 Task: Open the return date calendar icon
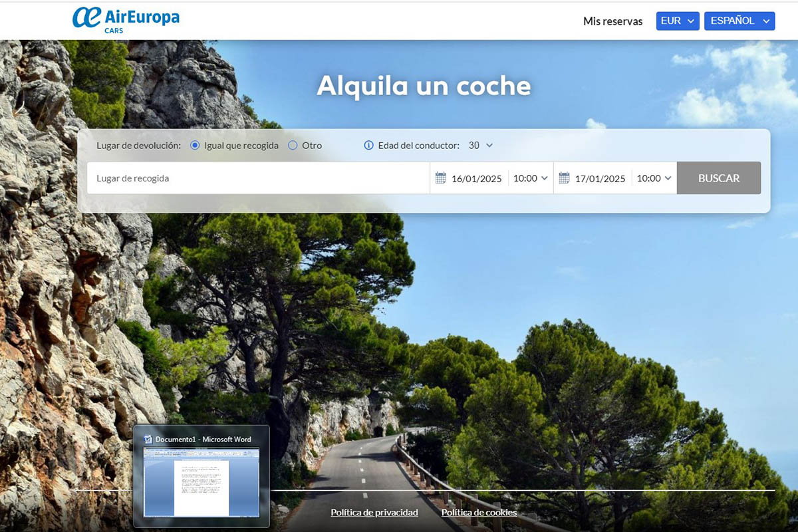pos(563,178)
